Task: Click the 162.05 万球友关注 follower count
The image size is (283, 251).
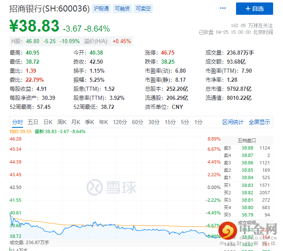Action: click(252, 25)
